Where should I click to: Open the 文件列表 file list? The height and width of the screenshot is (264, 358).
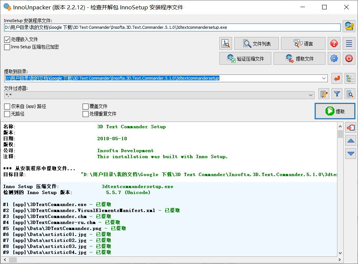tap(256, 43)
